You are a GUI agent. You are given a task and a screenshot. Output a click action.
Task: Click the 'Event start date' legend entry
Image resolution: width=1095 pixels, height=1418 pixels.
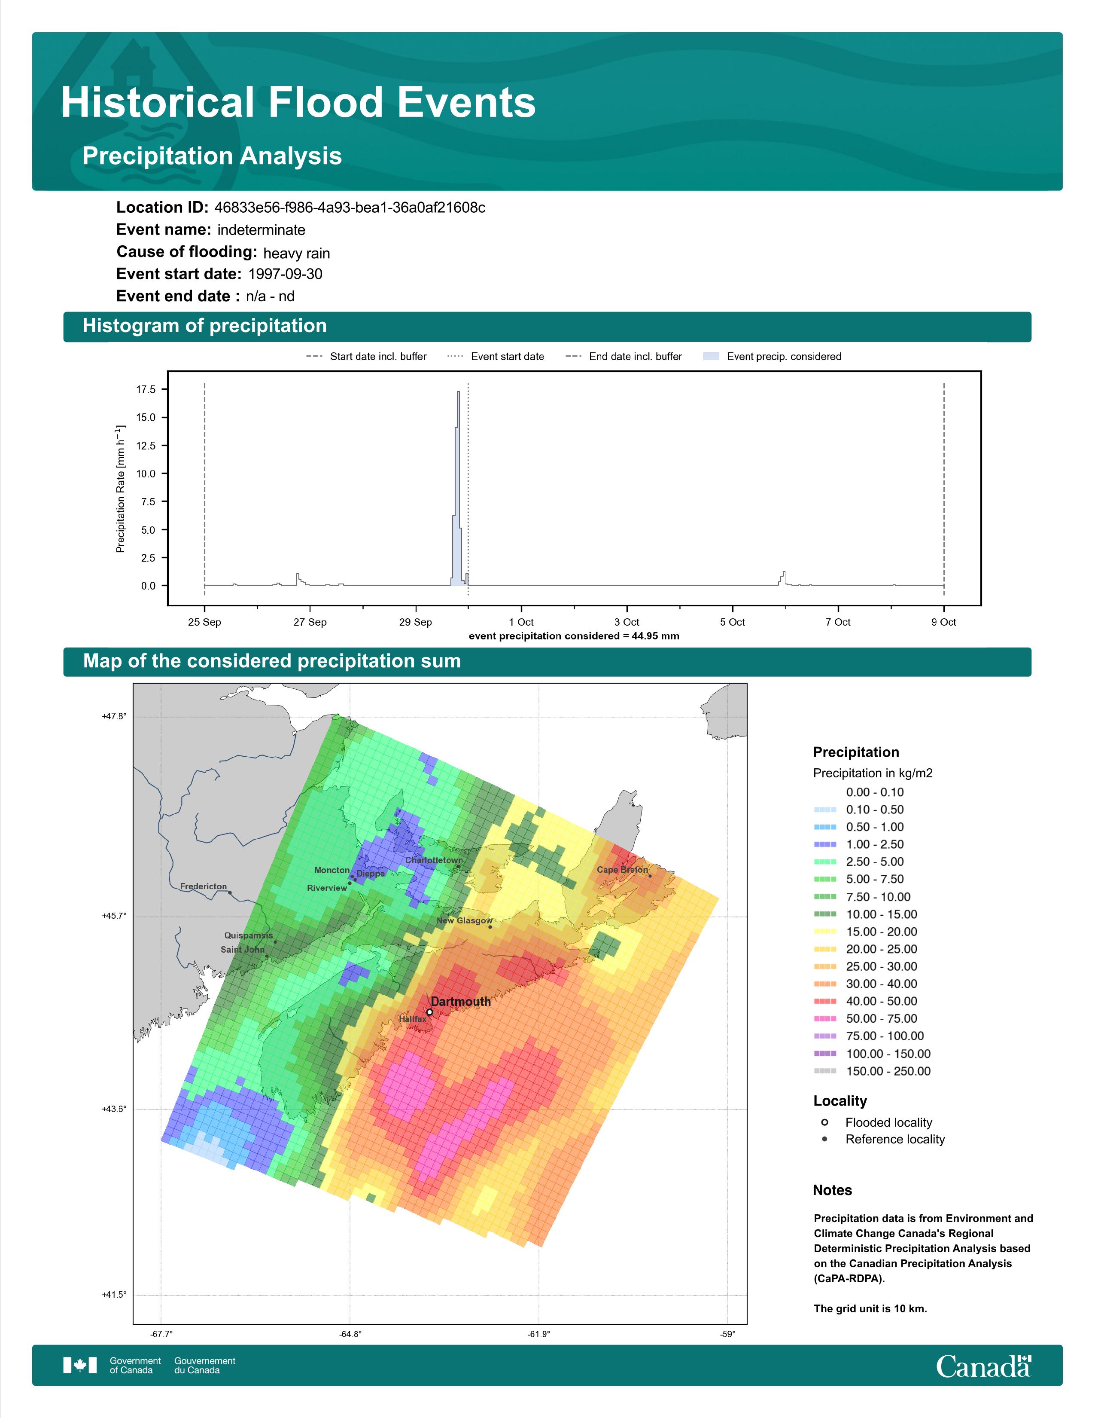click(496, 357)
